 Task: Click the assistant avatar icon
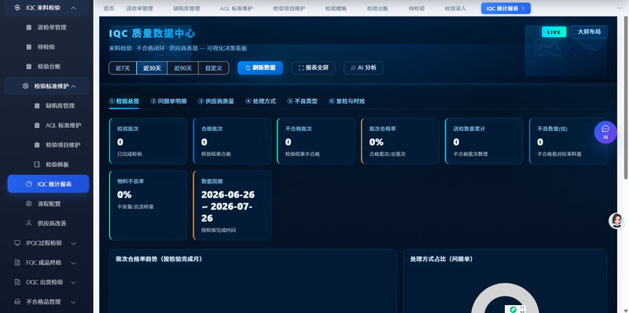coord(616,220)
